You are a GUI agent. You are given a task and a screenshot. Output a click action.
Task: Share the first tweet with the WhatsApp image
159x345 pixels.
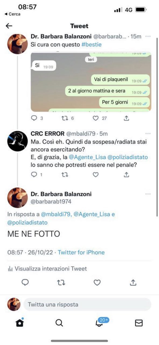[126, 118]
